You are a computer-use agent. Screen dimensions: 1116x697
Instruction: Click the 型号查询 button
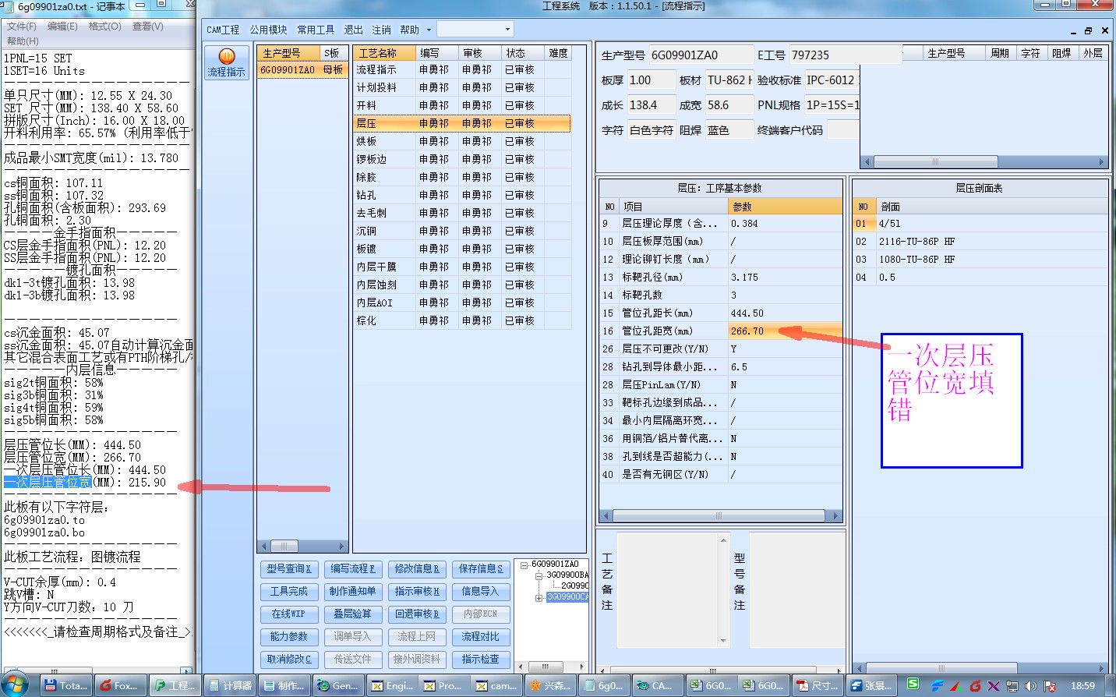point(289,569)
